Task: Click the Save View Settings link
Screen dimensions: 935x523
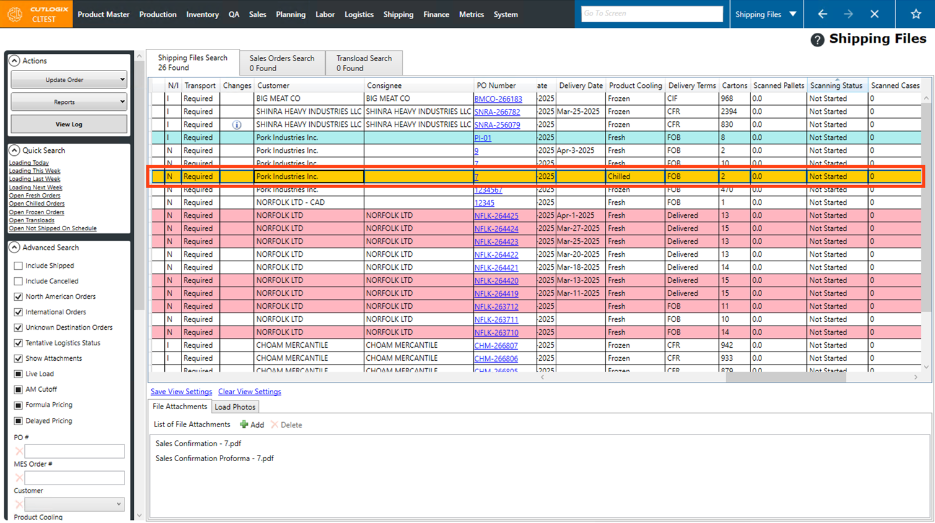Action: click(181, 392)
